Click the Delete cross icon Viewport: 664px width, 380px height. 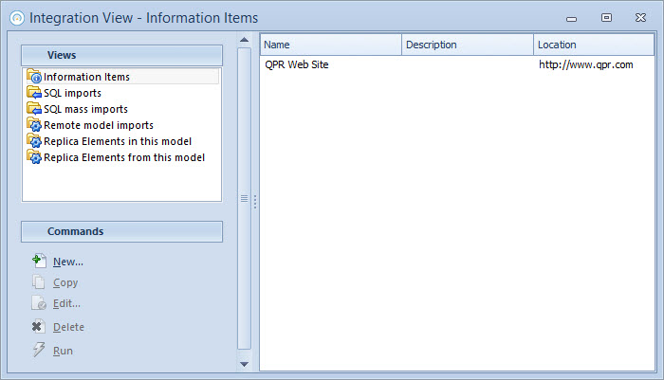(38, 326)
